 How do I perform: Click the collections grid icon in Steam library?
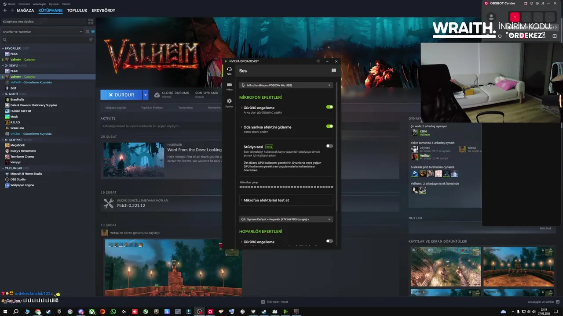[91, 21]
